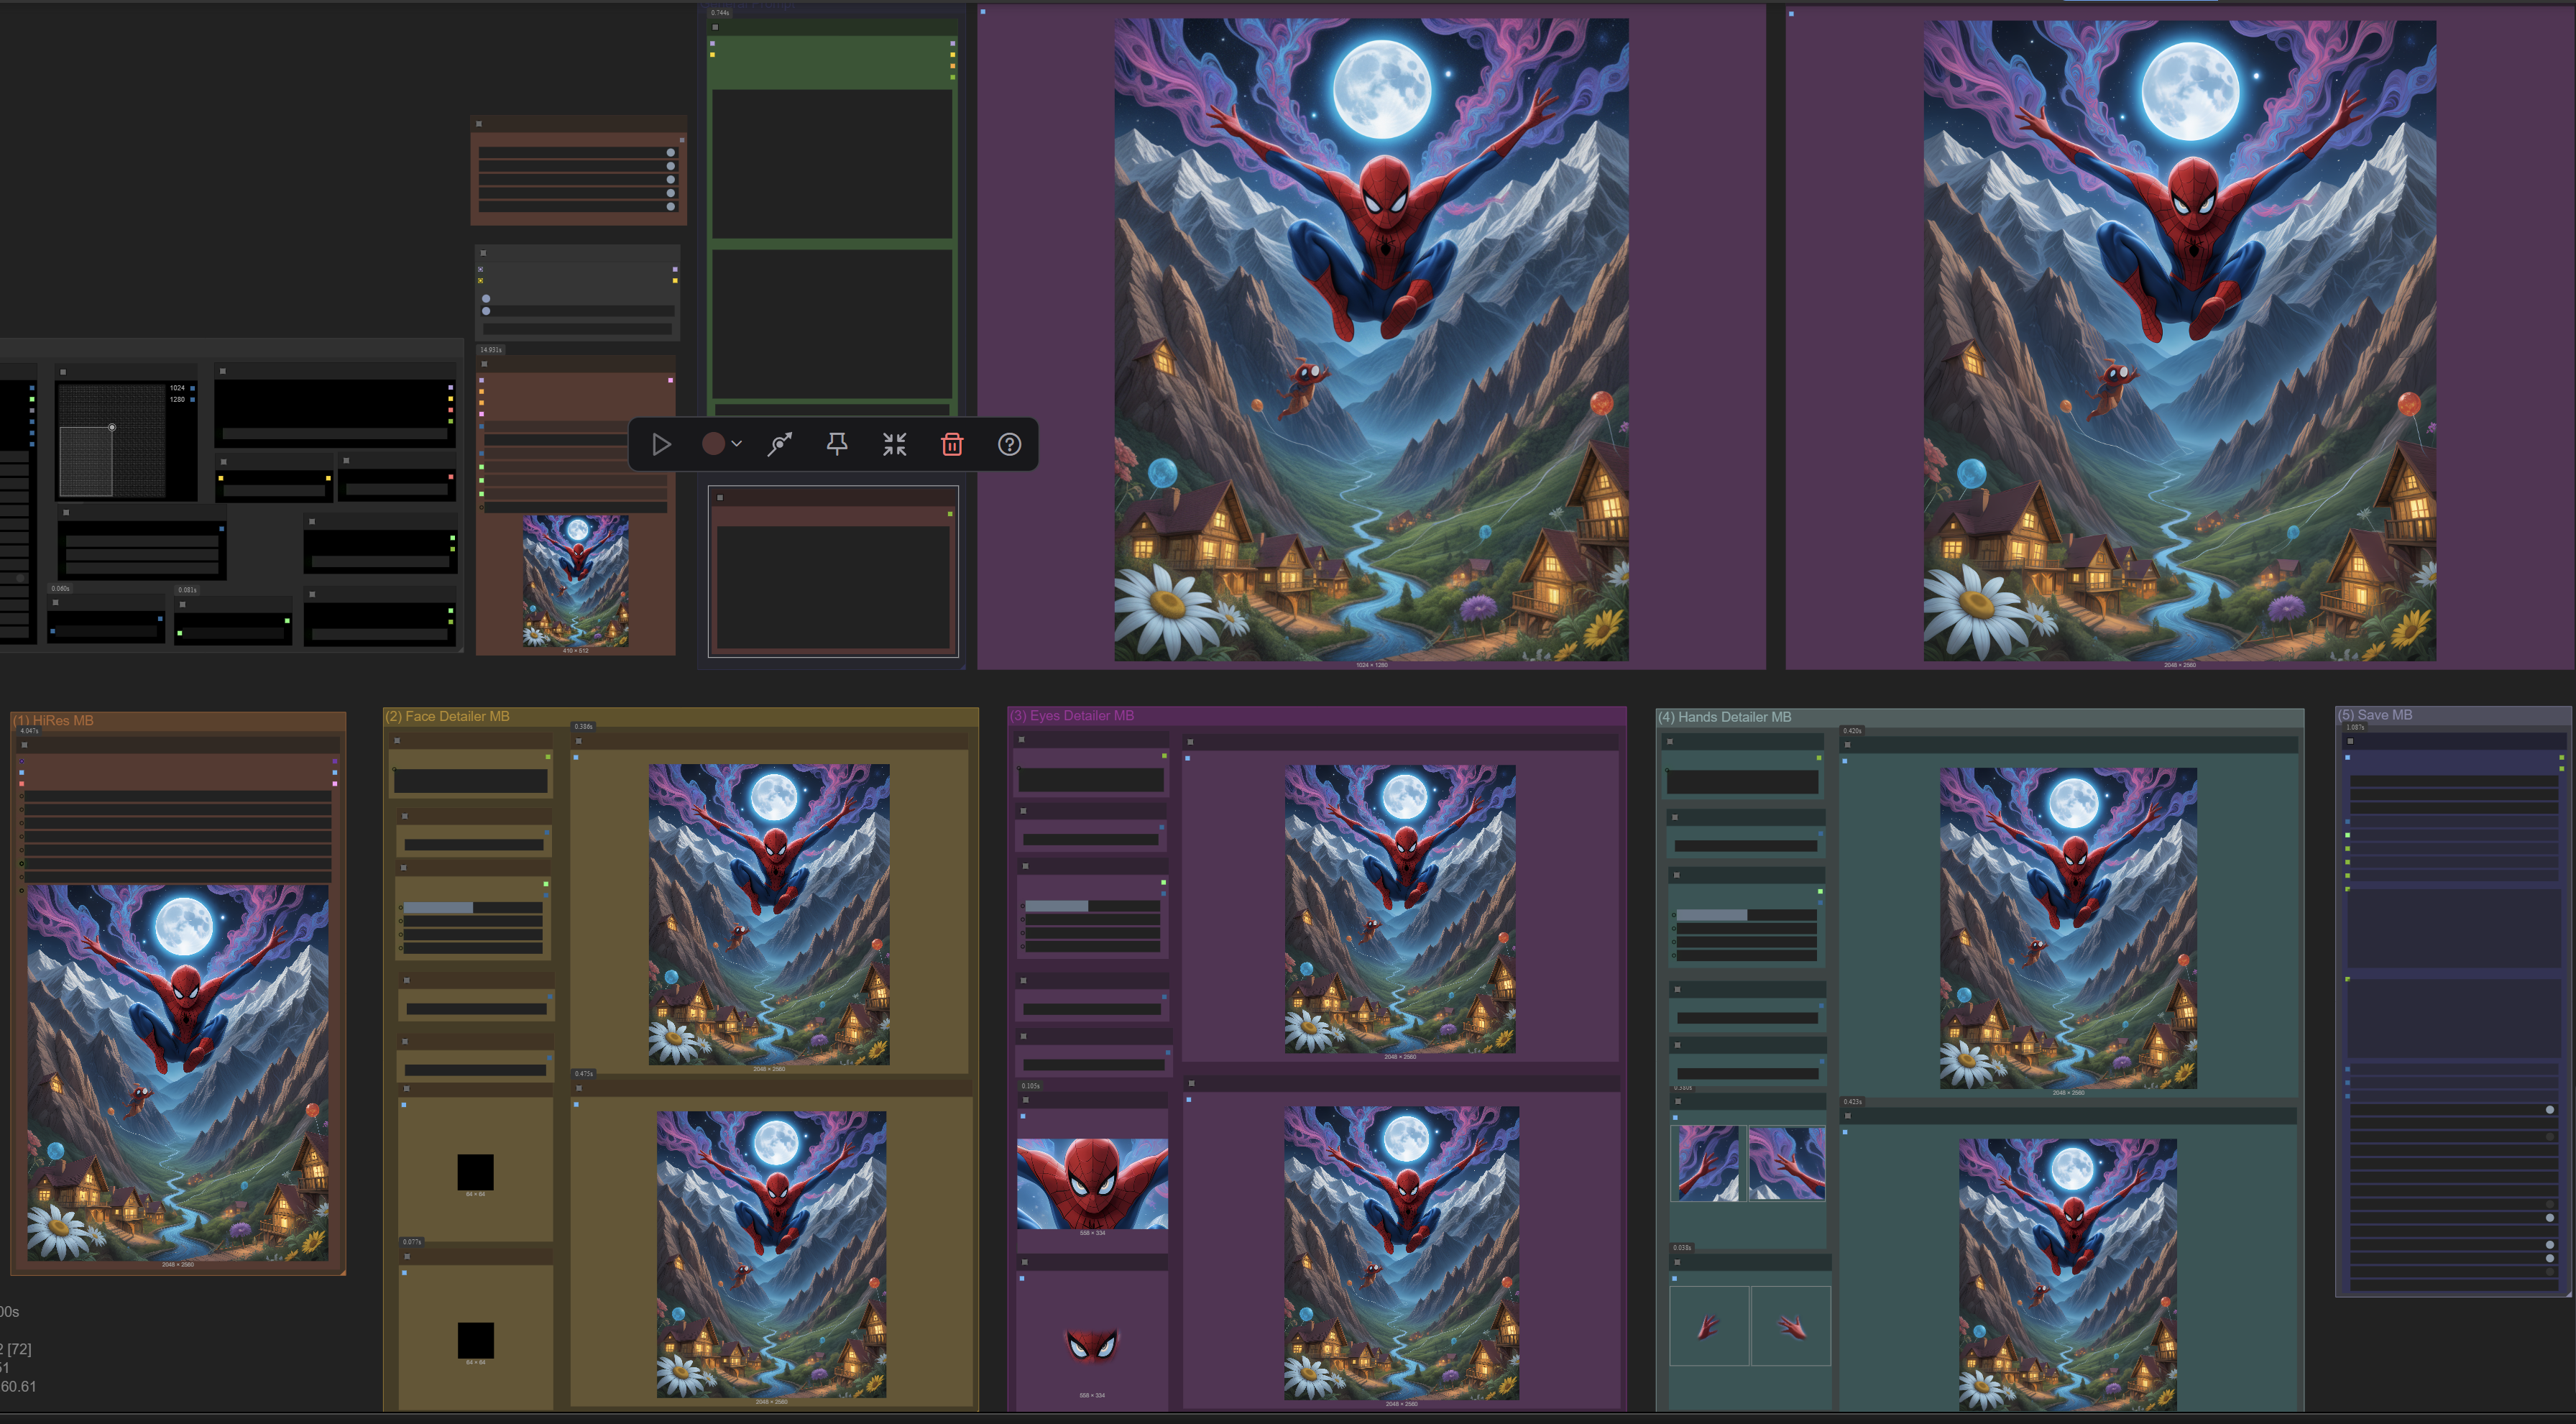Screen dimensions: 2576x1424
Task: Collapse the 1024 by 1280 resolution node
Action: pyautogui.click(x=63, y=372)
